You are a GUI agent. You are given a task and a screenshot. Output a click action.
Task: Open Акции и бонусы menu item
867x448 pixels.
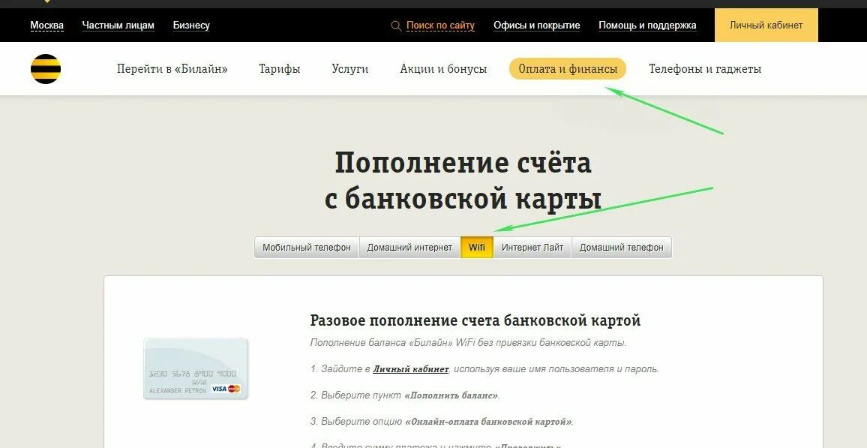(x=443, y=69)
